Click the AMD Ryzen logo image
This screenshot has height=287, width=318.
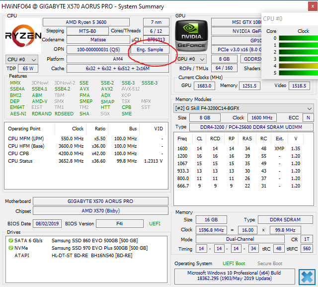pos(23,36)
